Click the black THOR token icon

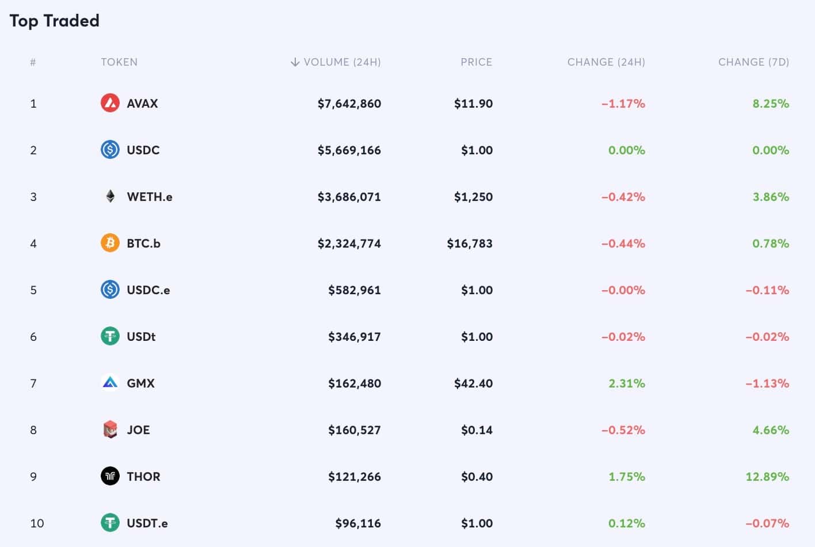point(110,476)
